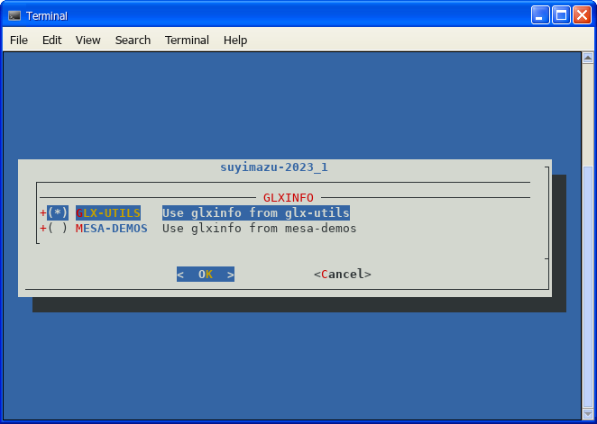Open the Terminal menu
Viewport: 597px width, 424px height.
pyautogui.click(x=187, y=41)
